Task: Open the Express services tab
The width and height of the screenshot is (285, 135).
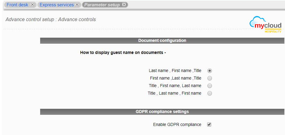Action: pos(57,5)
